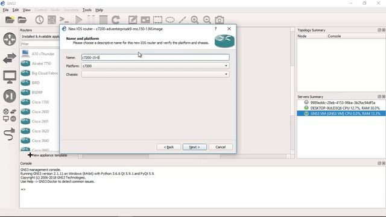Take a screenshot camera icon
Viewport: 386px width, 217px height.
coord(220,20)
